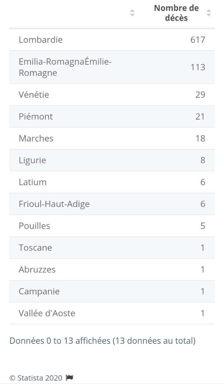The height and width of the screenshot is (384, 224).
Task: Select the Emilia-Romagna region name
Action: click(x=65, y=67)
